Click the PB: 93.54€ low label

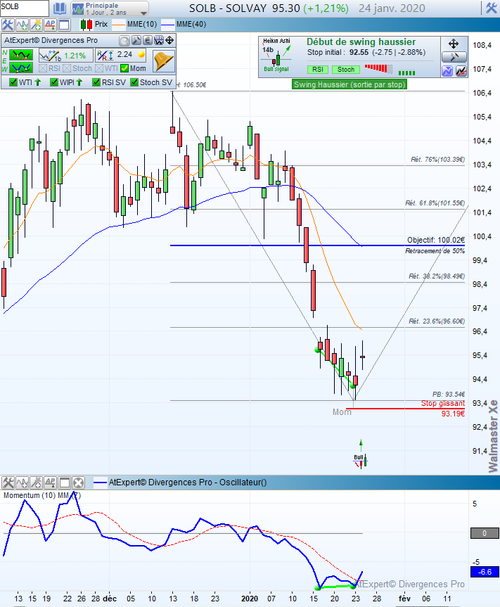point(449,394)
